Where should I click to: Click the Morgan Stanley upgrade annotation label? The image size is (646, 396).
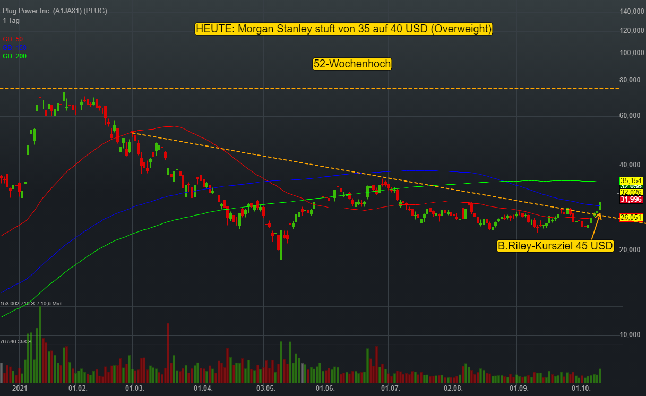(344, 29)
